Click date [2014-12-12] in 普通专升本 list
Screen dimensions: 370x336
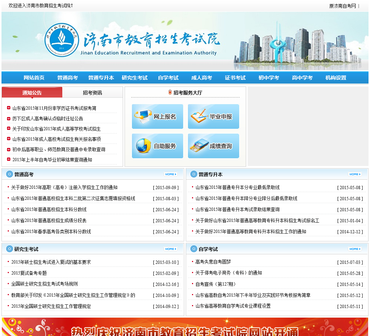pos(350,232)
